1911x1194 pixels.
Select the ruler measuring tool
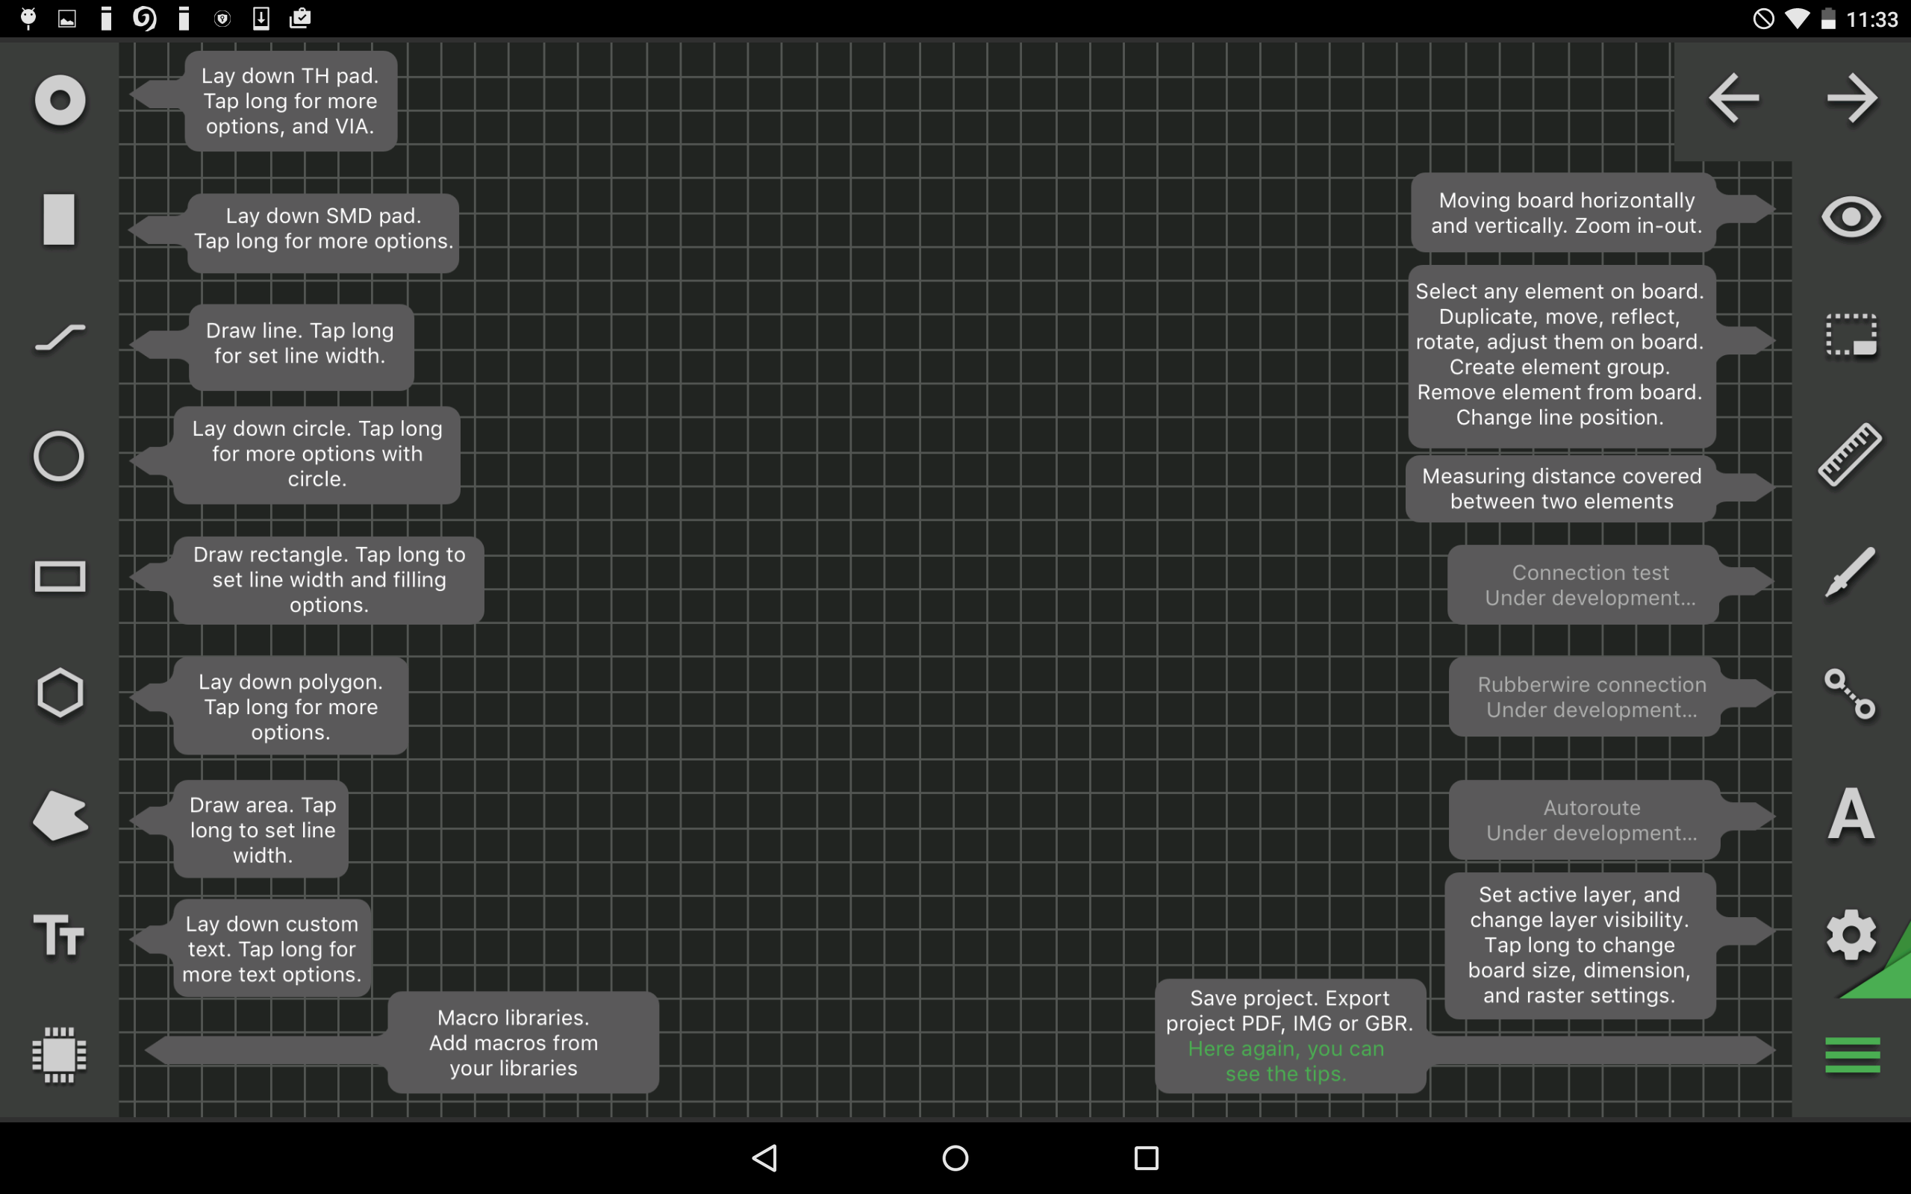click(x=1851, y=454)
